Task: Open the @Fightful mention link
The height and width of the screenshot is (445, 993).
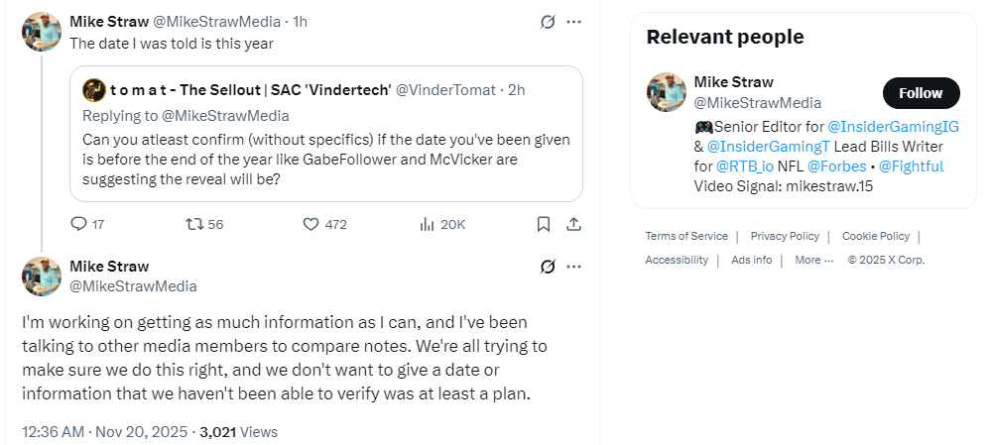Action: (912, 167)
